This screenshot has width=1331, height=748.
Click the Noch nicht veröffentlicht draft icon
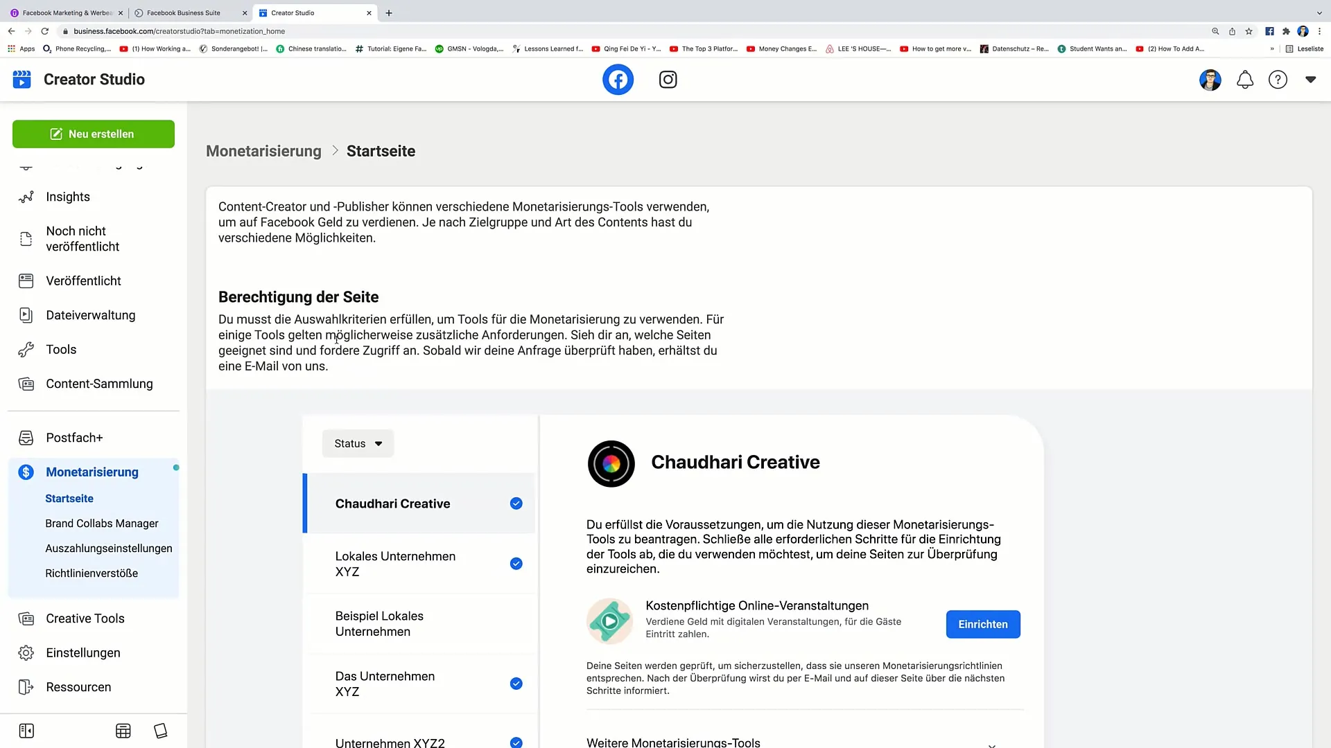coord(26,239)
